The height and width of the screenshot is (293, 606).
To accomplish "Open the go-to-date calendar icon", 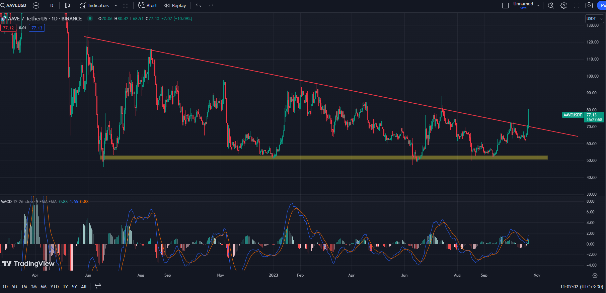I will click(x=98, y=287).
